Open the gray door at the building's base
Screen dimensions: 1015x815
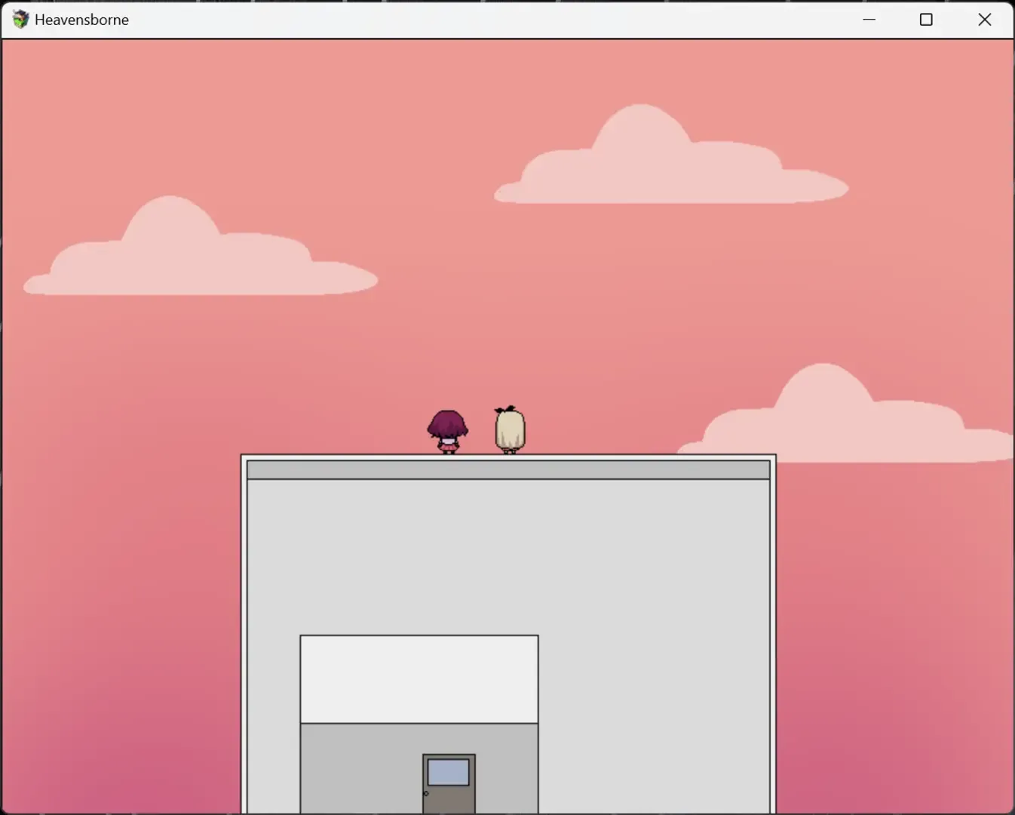pyautogui.click(x=449, y=789)
